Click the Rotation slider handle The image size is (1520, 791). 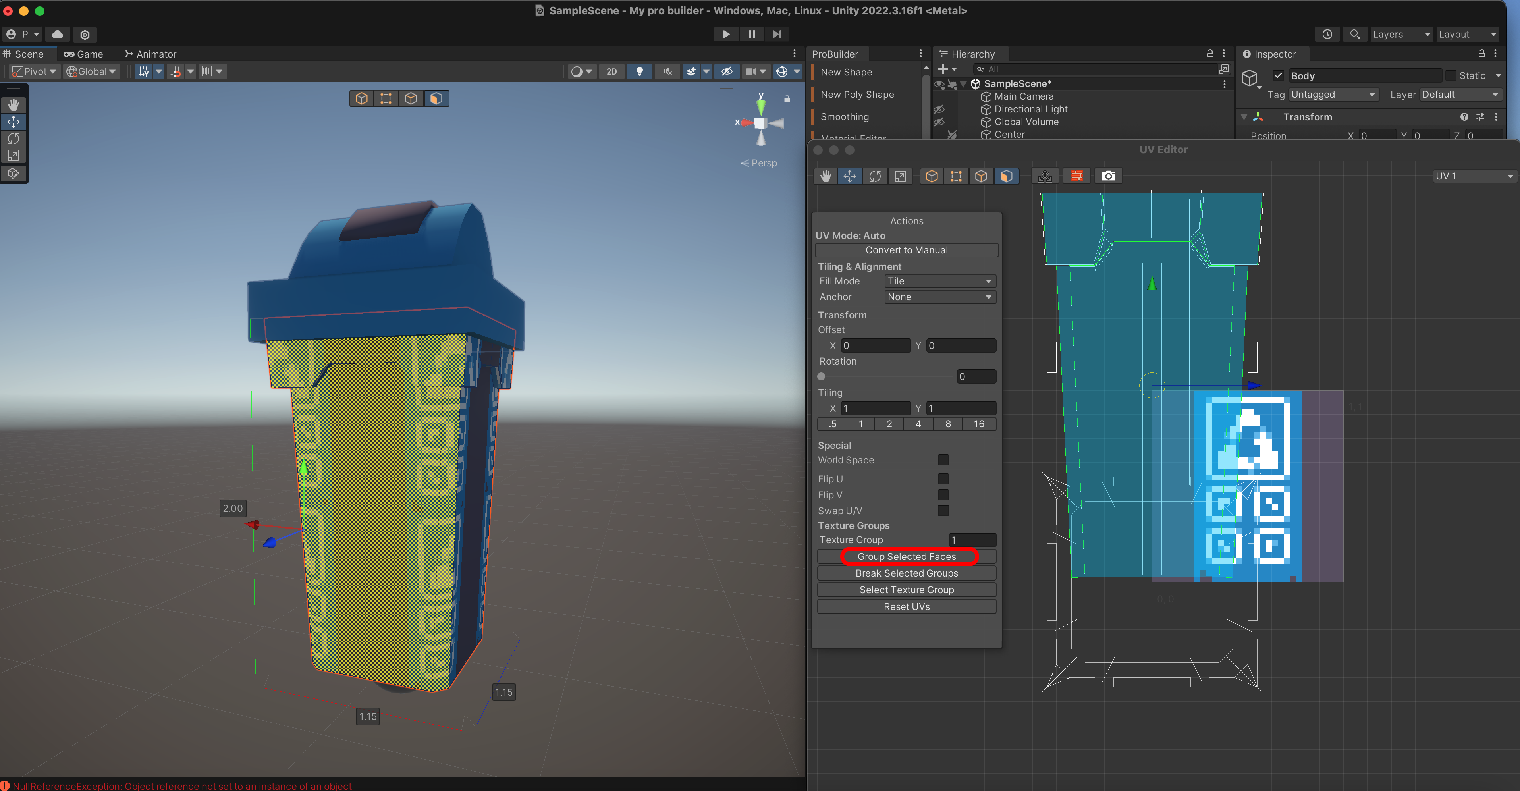pos(822,376)
